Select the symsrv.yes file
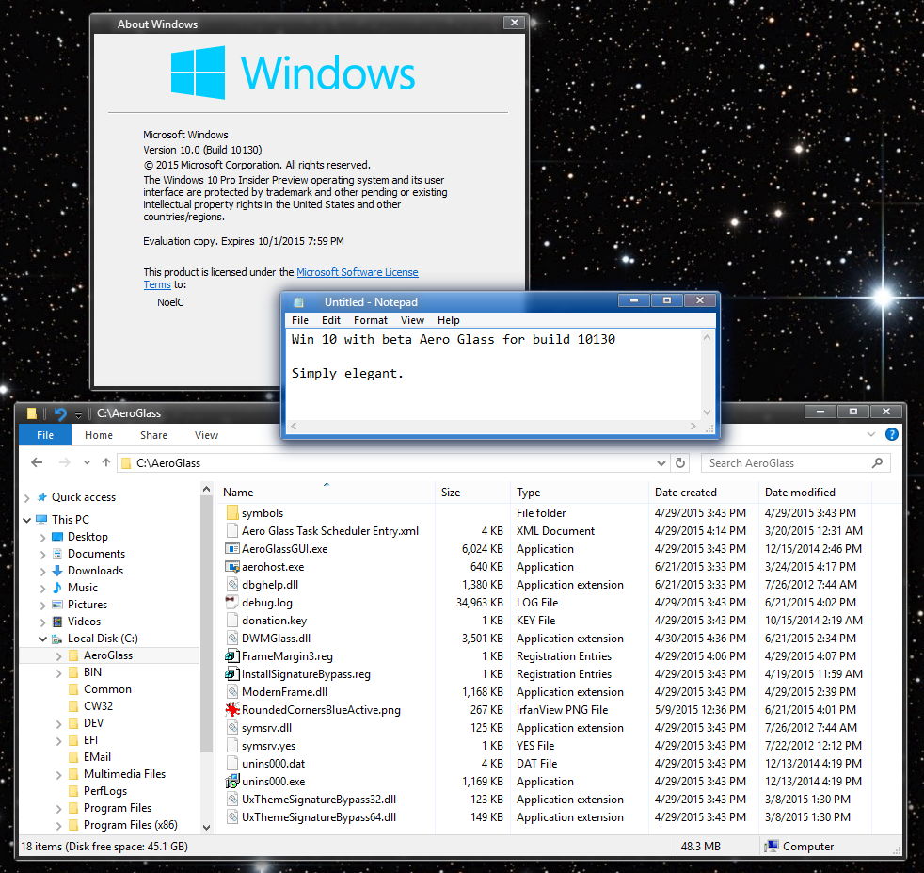 coord(268,746)
